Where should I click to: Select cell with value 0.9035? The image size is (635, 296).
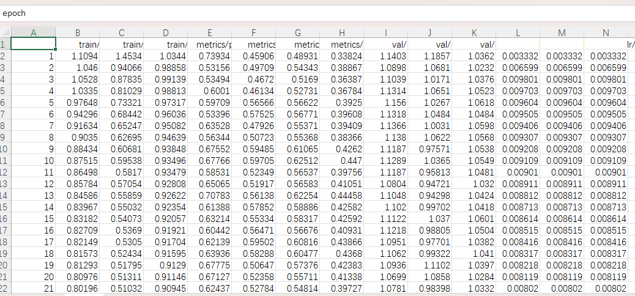[78, 137]
